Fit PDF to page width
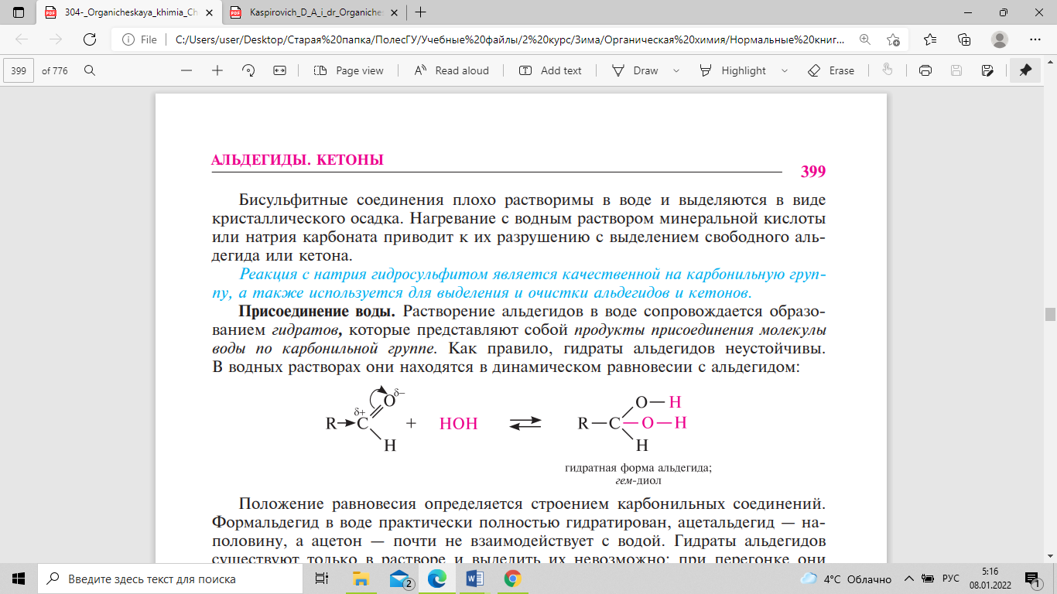 tap(279, 70)
